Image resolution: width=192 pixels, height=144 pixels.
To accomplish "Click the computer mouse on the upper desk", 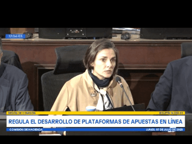I will [125, 36].
